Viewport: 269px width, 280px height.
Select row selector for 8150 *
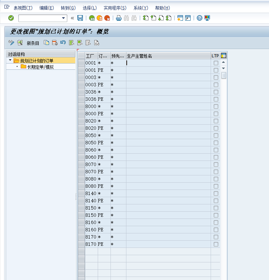[81, 208]
